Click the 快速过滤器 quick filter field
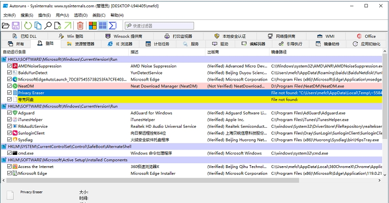This screenshot has height=203, width=389. pos(159,26)
